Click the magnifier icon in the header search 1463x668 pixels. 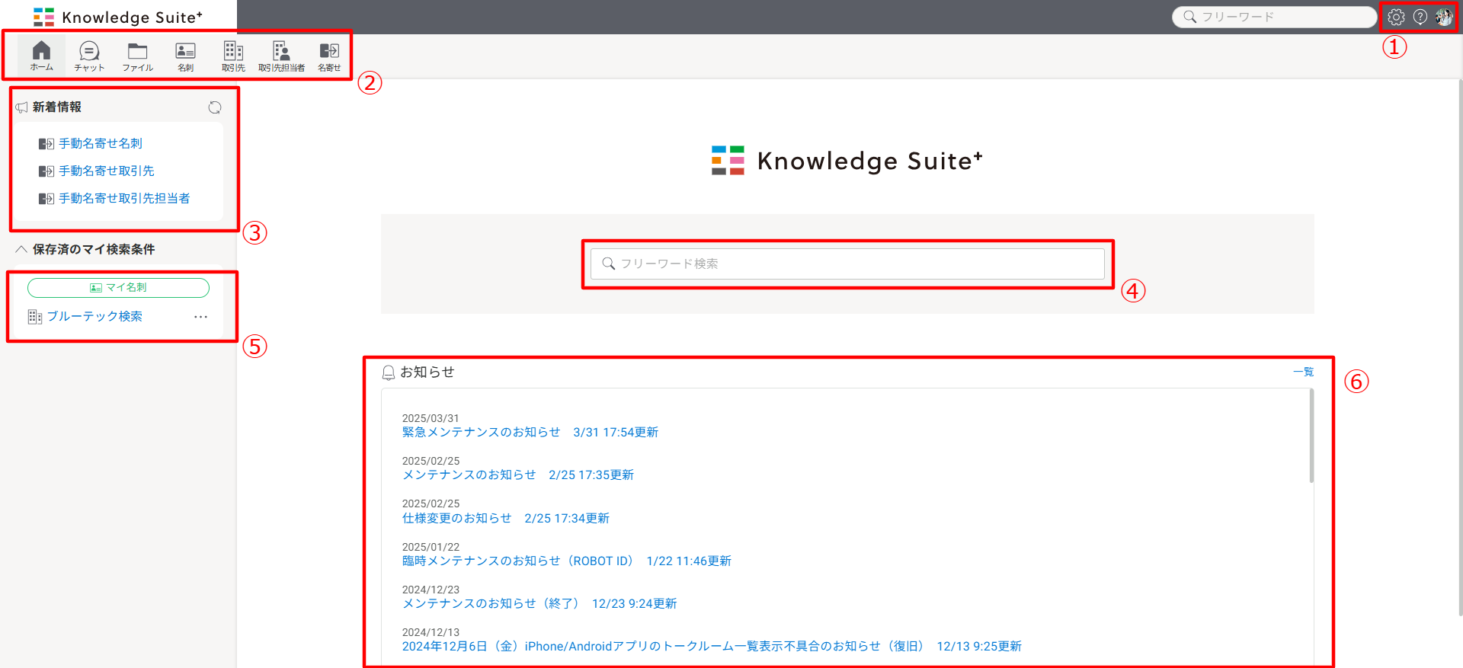coord(1189,17)
